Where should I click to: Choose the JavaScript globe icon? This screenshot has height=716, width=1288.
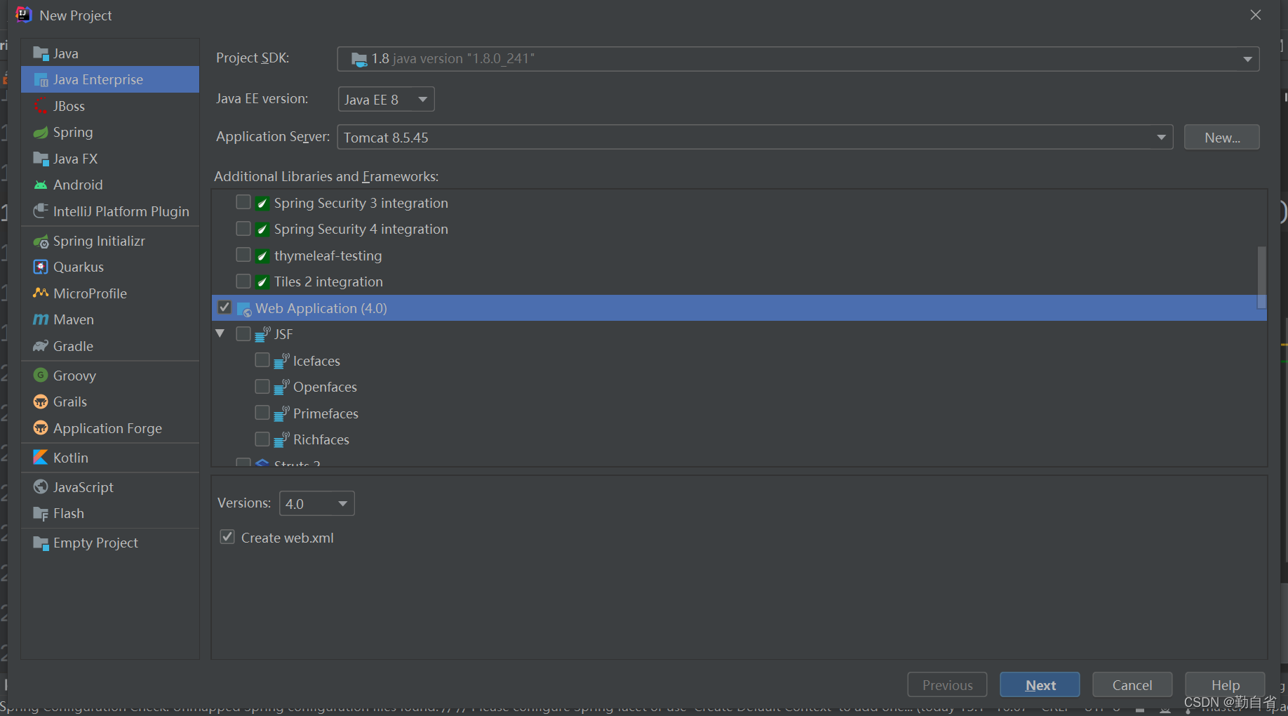pyautogui.click(x=41, y=487)
